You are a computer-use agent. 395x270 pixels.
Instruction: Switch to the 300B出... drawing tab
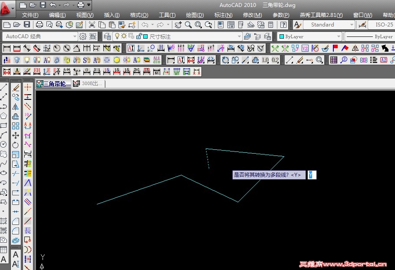coord(89,84)
